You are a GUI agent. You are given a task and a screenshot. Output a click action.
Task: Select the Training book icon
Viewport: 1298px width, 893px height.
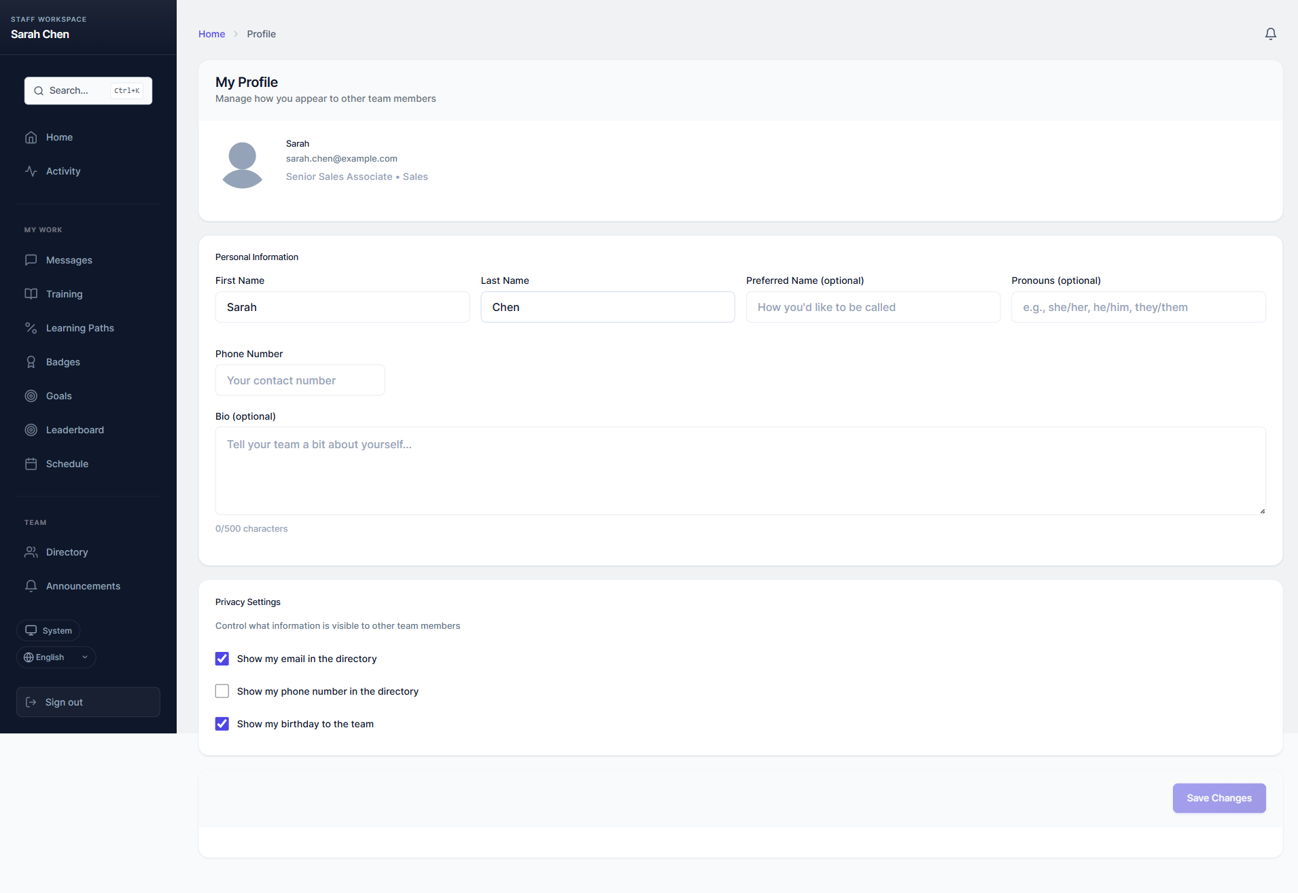click(31, 293)
